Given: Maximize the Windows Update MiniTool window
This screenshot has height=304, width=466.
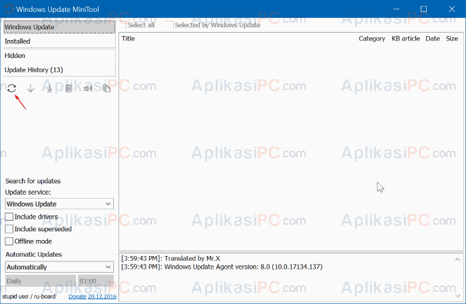Looking at the screenshot, I should 424,9.
